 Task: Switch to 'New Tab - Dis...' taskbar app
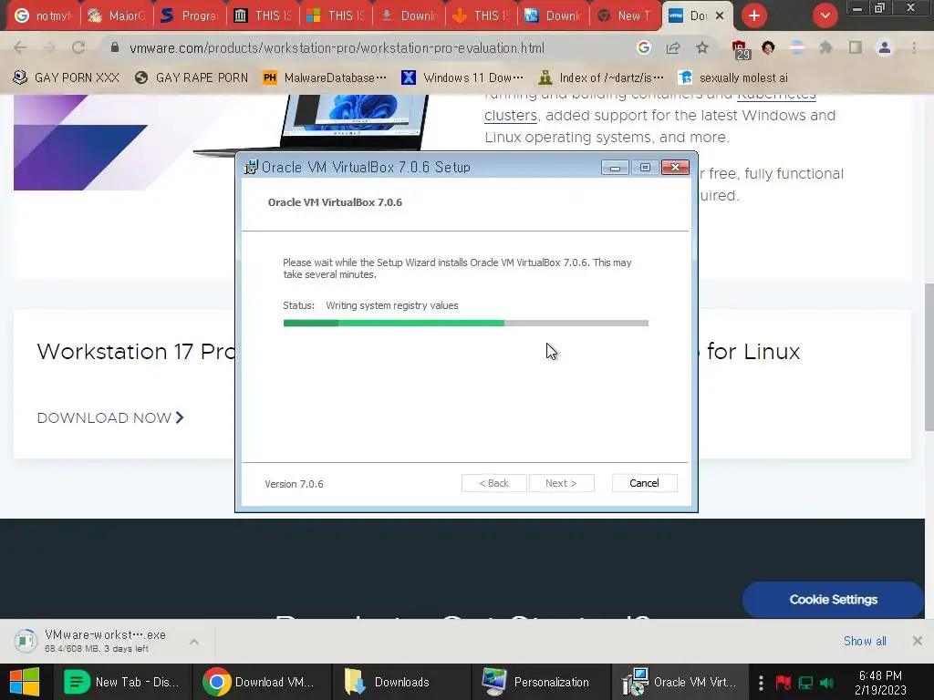[122, 682]
